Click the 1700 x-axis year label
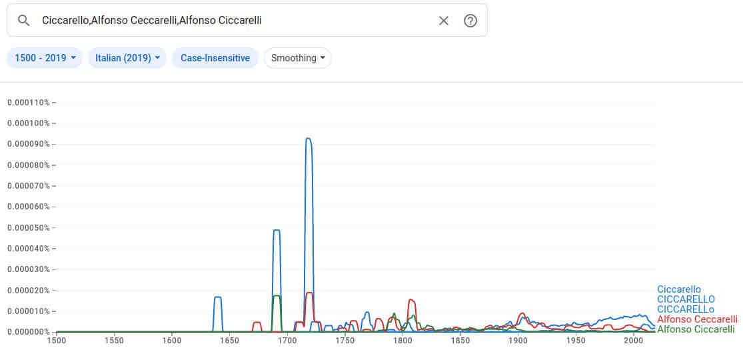Viewport: 743px width, 350px height. [287, 341]
